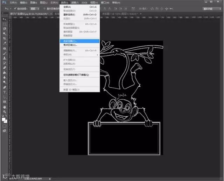Image resolution: width=224 pixels, height=181 pixels.
Task: Select the Path Selection tool
Action: (x=5, y=97)
